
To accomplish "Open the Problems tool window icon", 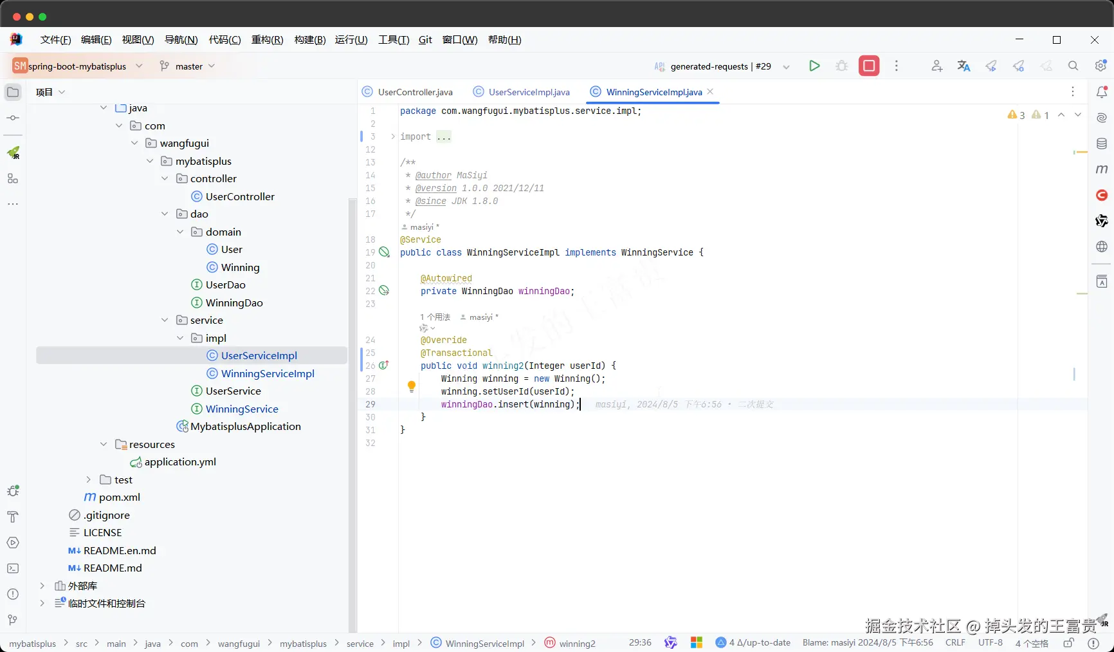I will pyautogui.click(x=13, y=594).
